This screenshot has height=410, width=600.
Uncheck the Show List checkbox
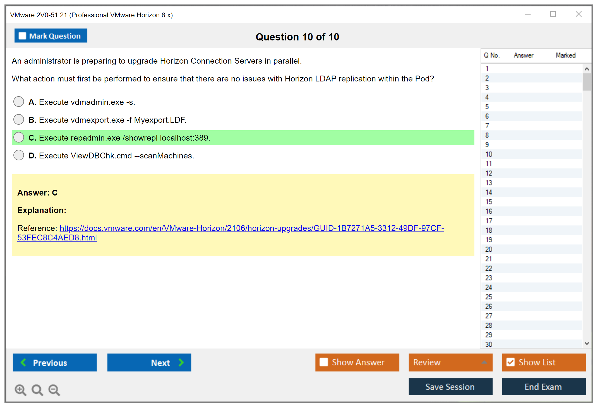pyautogui.click(x=510, y=362)
